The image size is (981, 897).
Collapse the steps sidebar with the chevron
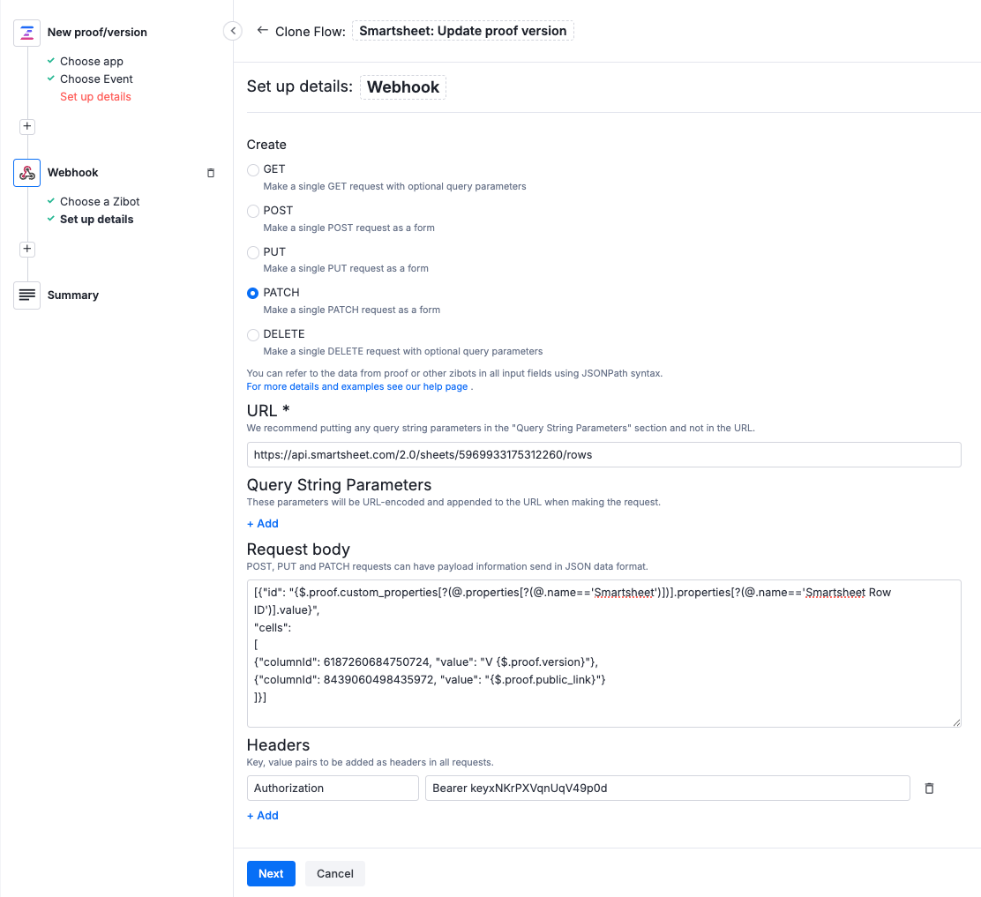tap(232, 30)
